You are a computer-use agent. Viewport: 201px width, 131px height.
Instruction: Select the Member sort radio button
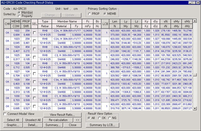[x=19, y=13]
